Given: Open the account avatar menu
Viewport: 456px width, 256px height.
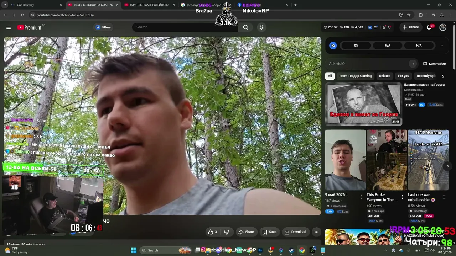Looking at the screenshot, I should [x=443, y=27].
